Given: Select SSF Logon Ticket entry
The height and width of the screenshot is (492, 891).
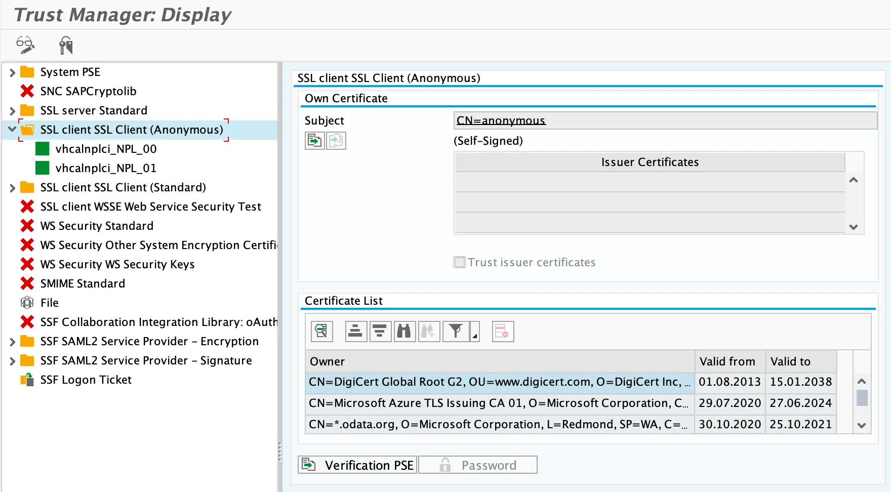Looking at the screenshot, I should click(x=86, y=380).
